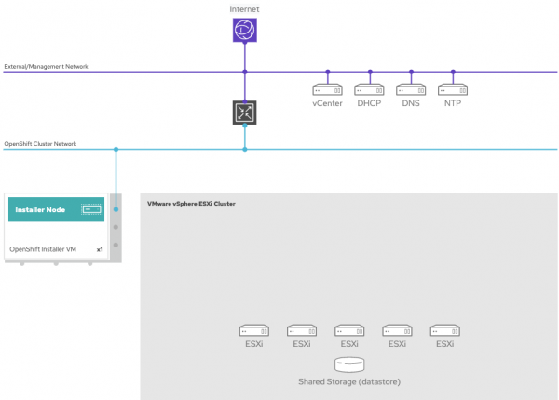Screen dimensions: 559x400
Task: Click the fourth ESXi host from left
Action: click(397, 330)
